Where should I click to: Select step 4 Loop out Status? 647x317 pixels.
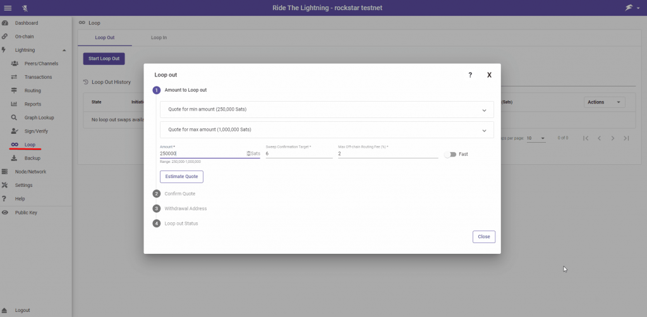pyautogui.click(x=176, y=224)
